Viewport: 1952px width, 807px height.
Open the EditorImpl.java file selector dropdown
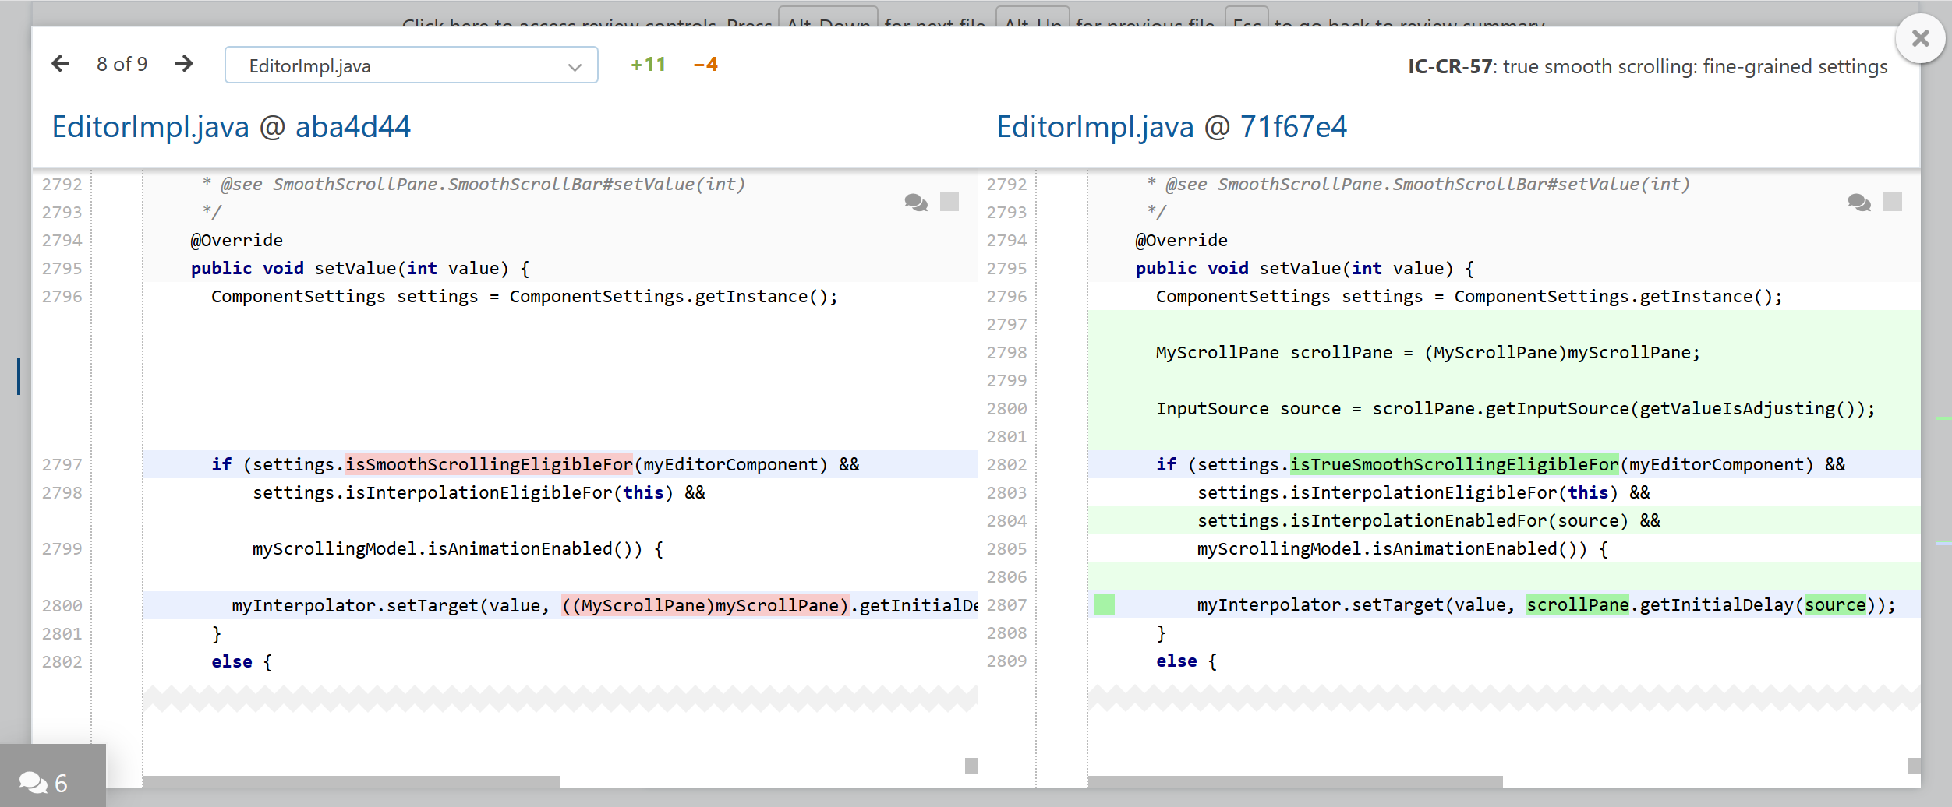[411, 65]
